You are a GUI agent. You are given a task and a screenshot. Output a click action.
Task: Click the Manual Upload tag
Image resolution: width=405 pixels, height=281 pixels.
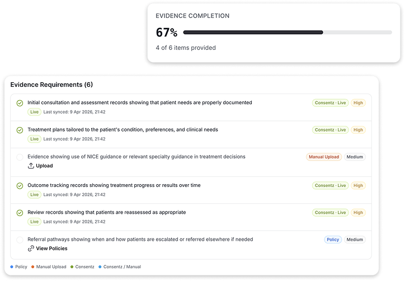[324, 157]
